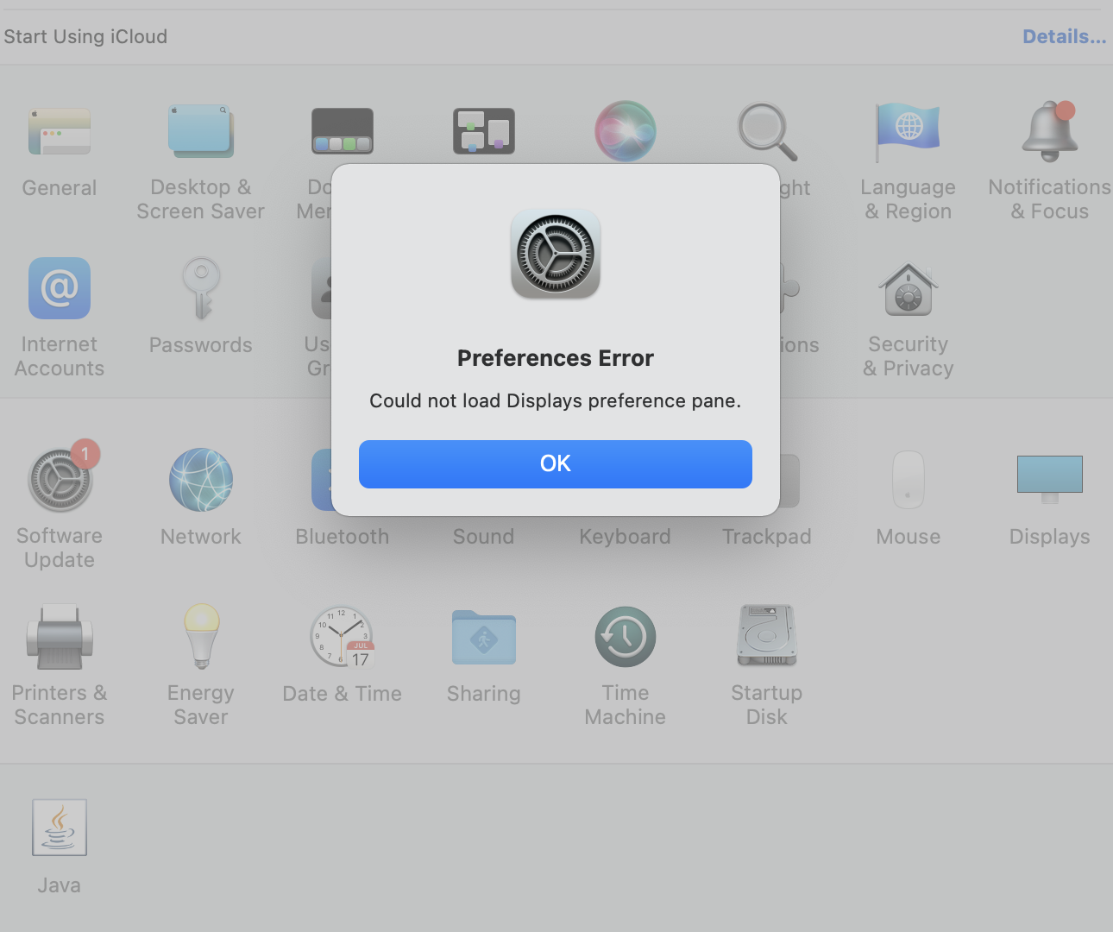Open Language & Region settings
Viewport: 1113px width, 932px height.
909,131
